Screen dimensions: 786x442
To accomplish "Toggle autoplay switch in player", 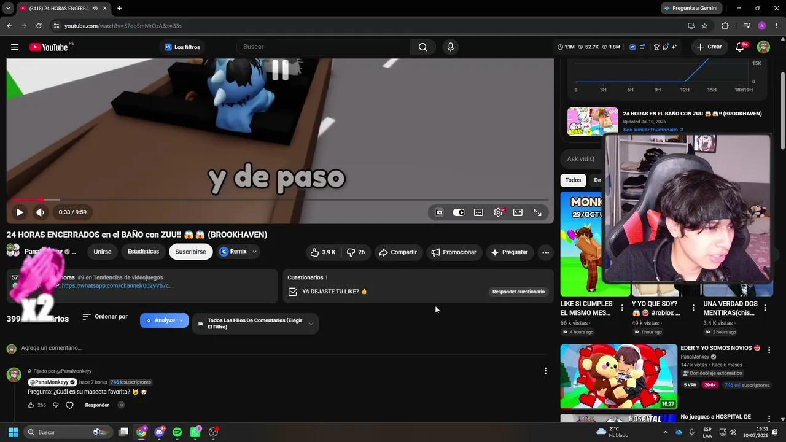I will pyautogui.click(x=459, y=212).
